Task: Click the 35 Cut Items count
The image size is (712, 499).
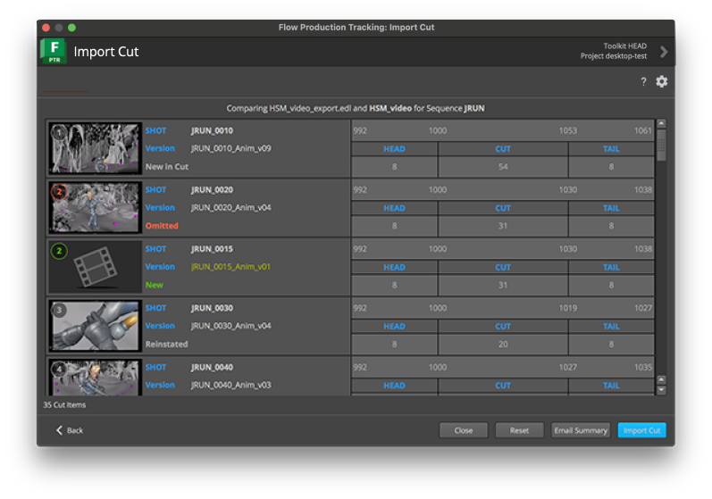Action: [x=64, y=404]
